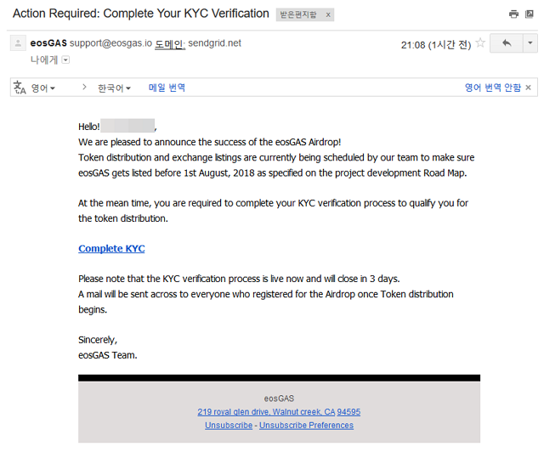The width and height of the screenshot is (544, 469).
Task: Open Unsubscribe Preferences link
Action: 306,425
